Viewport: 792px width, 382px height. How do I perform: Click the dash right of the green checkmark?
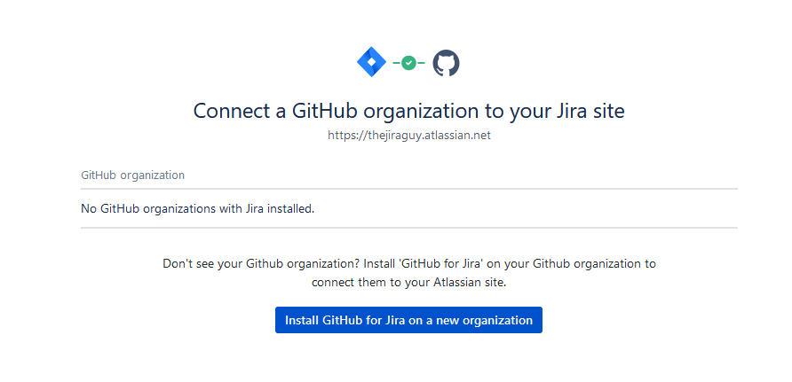pos(421,63)
